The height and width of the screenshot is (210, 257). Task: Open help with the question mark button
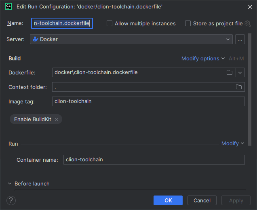pyautogui.click(x=11, y=200)
